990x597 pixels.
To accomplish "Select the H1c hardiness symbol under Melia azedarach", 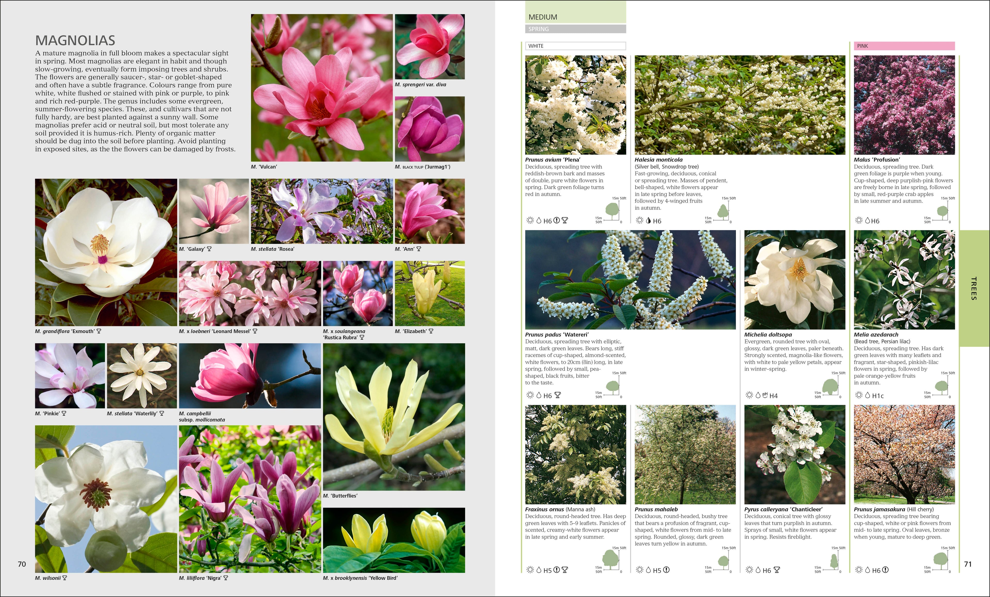I will coord(878,395).
